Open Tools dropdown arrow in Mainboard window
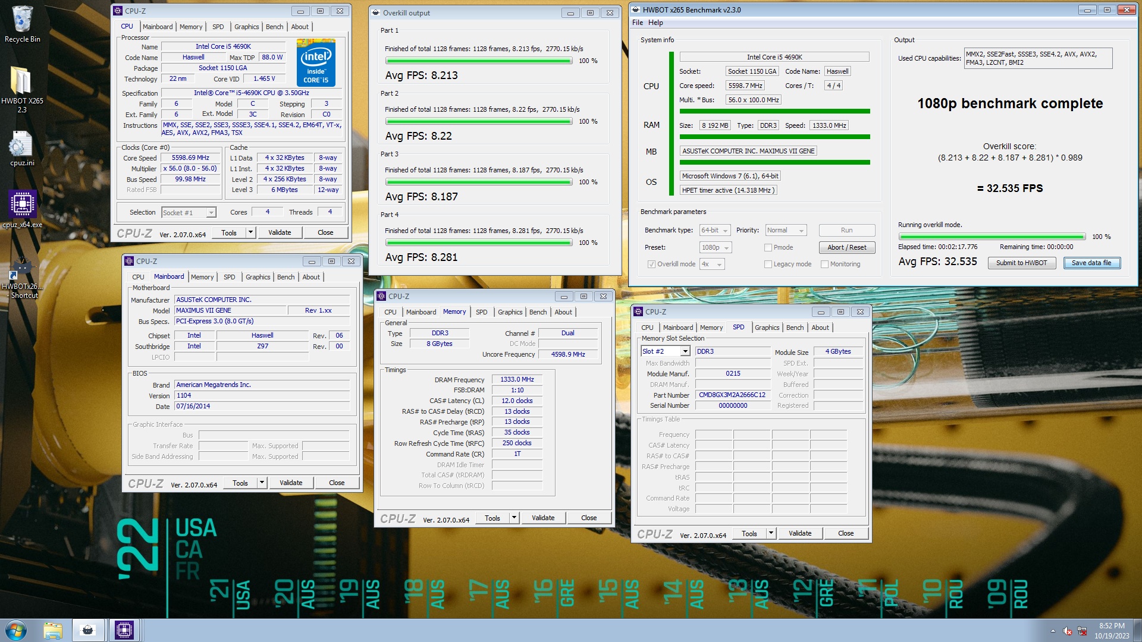The height and width of the screenshot is (642, 1142). [x=262, y=483]
